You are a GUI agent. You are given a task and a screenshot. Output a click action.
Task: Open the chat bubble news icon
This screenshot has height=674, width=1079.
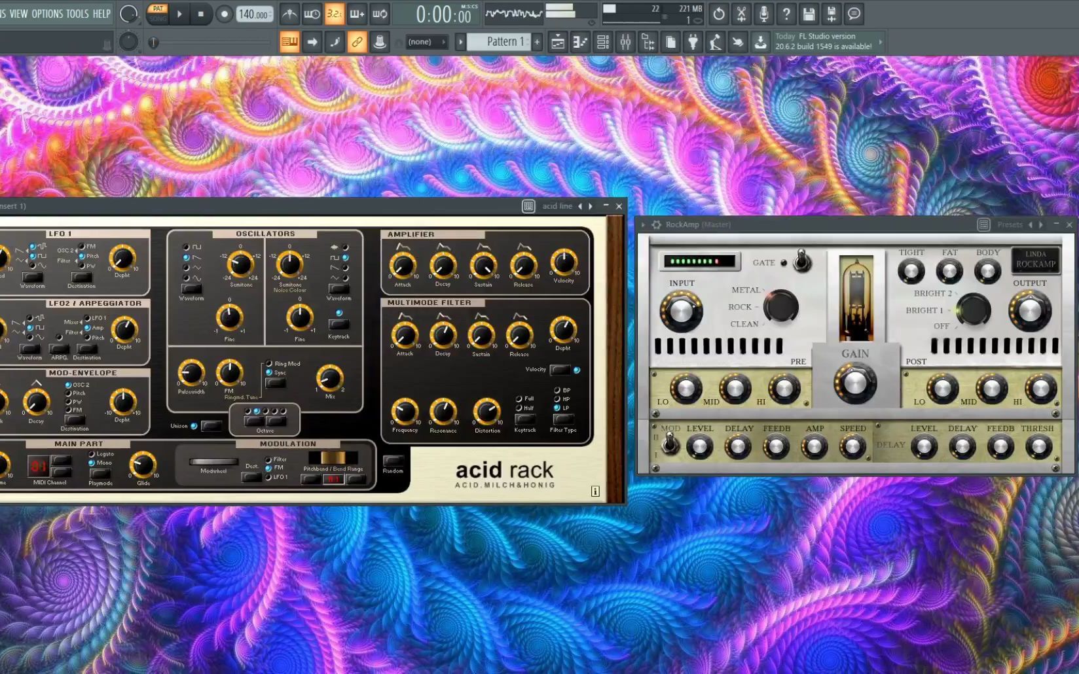[x=854, y=14]
